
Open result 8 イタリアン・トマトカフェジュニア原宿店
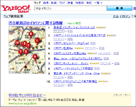point(73,69)
